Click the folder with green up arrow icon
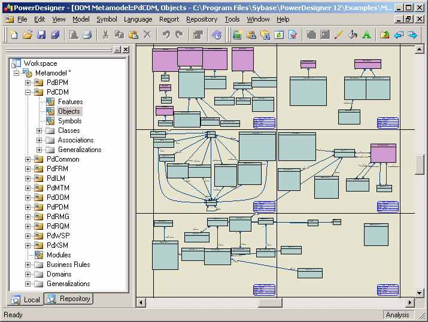The image size is (428, 322). (x=384, y=35)
